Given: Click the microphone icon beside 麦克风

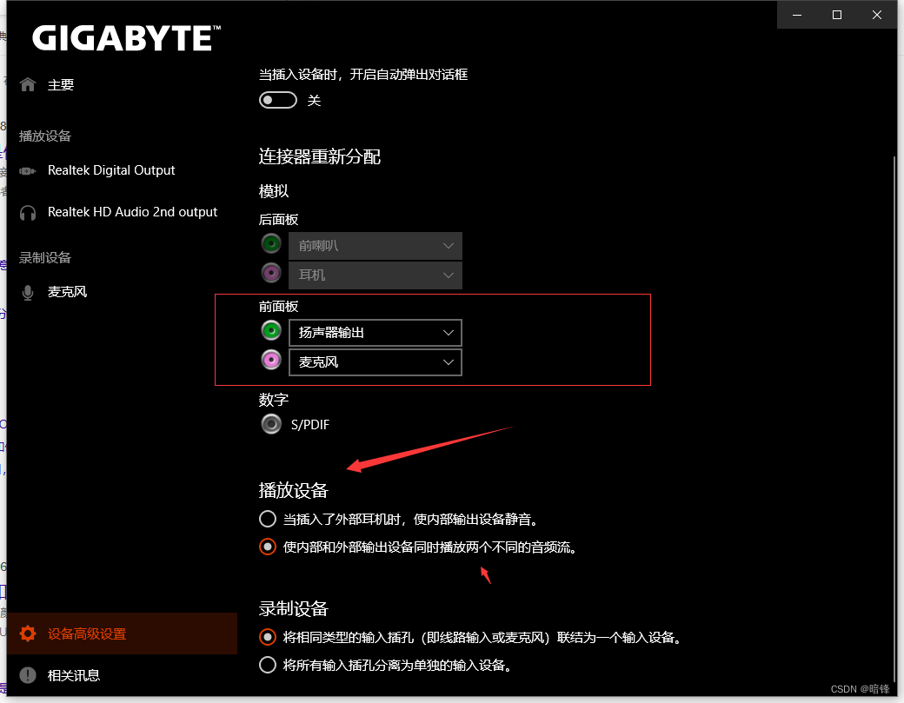Looking at the screenshot, I should pos(28,293).
